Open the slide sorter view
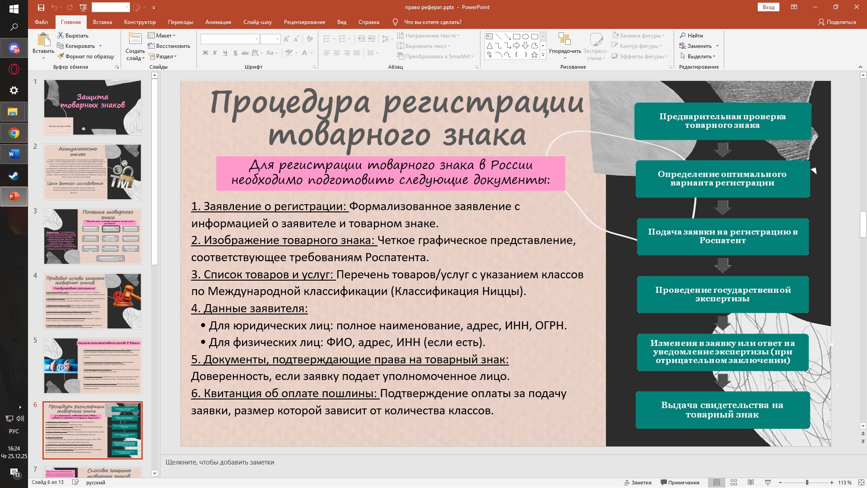 click(x=734, y=483)
